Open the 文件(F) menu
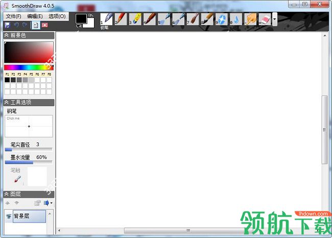 [13, 16]
